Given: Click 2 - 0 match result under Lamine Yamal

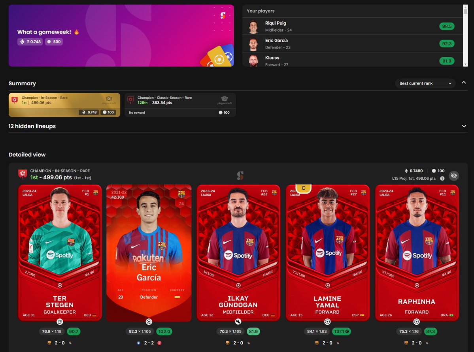Looking at the screenshot, I should 327,343.
